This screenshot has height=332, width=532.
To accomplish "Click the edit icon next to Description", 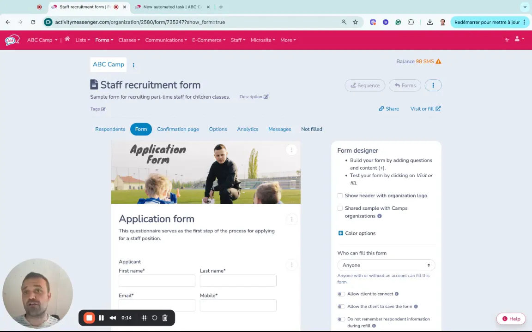I will point(266,97).
